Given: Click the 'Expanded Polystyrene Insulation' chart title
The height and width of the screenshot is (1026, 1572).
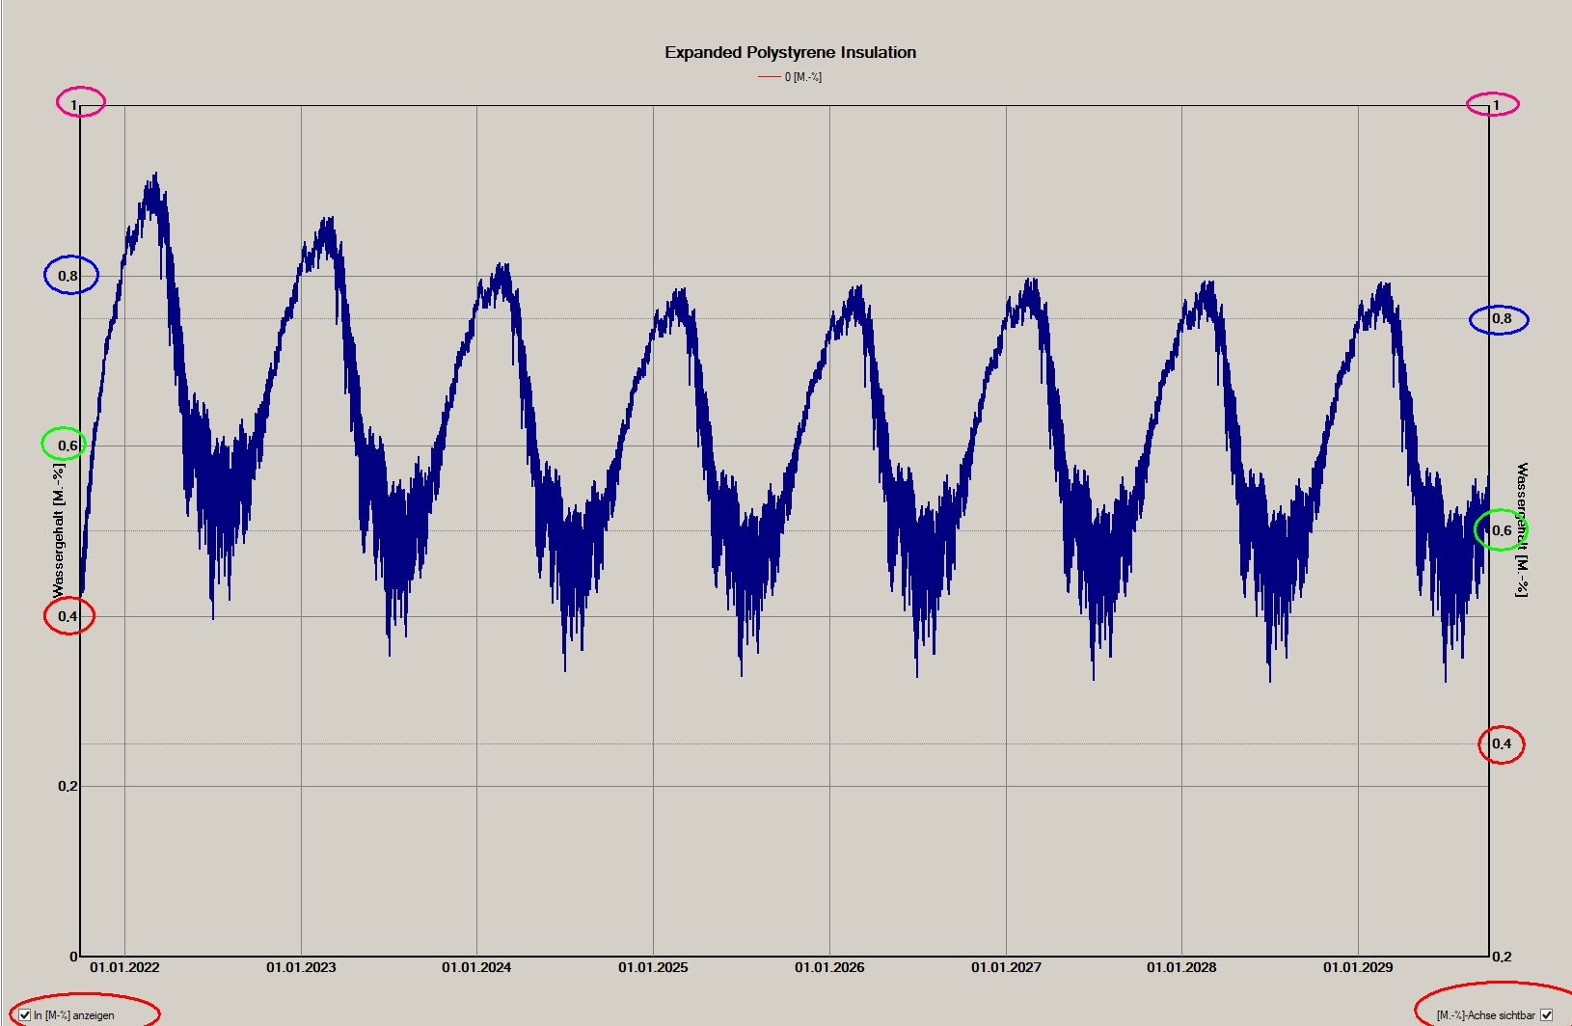Looking at the screenshot, I should [790, 52].
